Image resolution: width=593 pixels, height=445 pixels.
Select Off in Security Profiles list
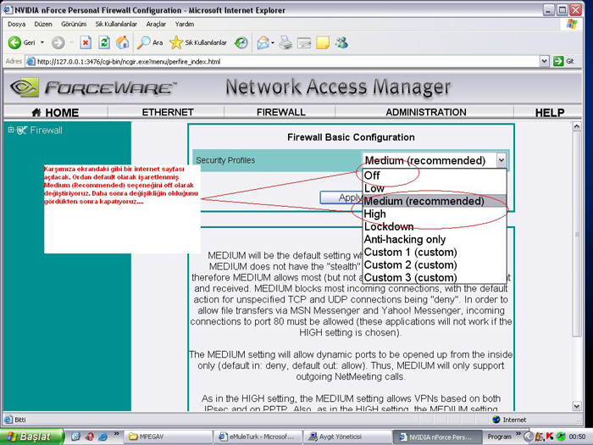point(434,175)
